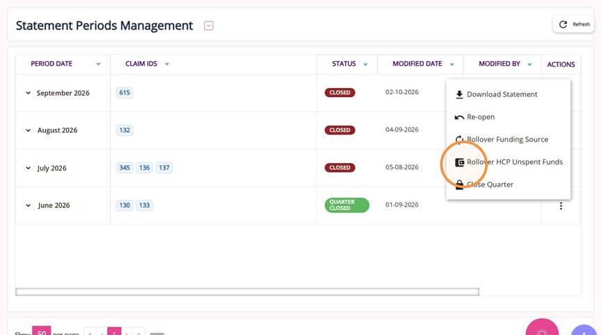Expand the June 2026 row

28,205
